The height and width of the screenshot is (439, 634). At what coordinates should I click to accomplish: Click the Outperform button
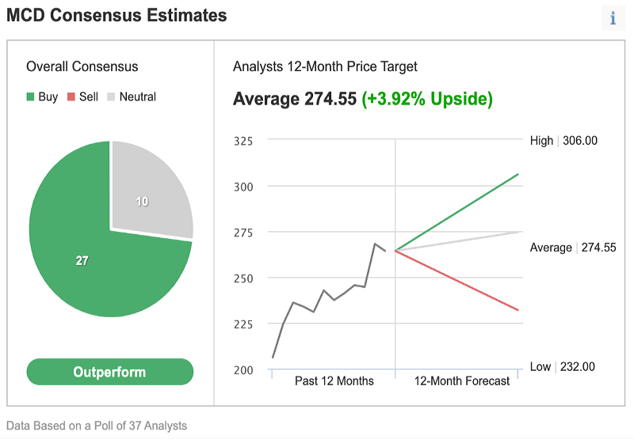coord(110,372)
